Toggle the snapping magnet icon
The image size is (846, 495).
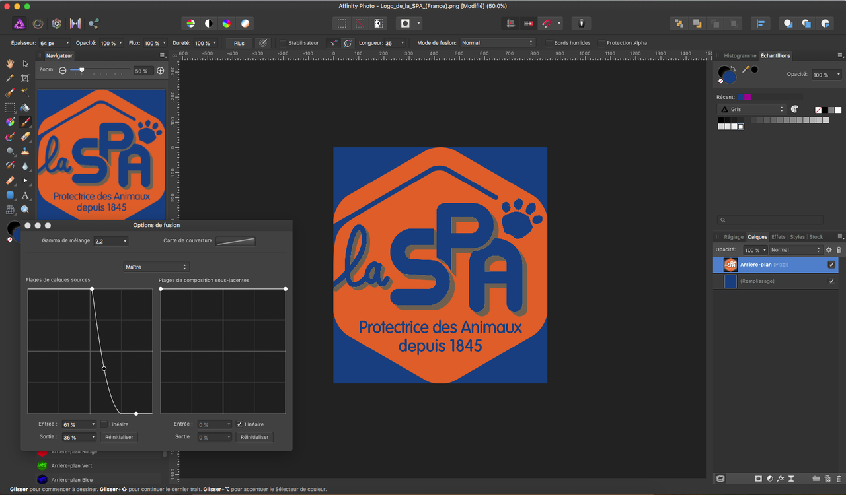tap(547, 24)
